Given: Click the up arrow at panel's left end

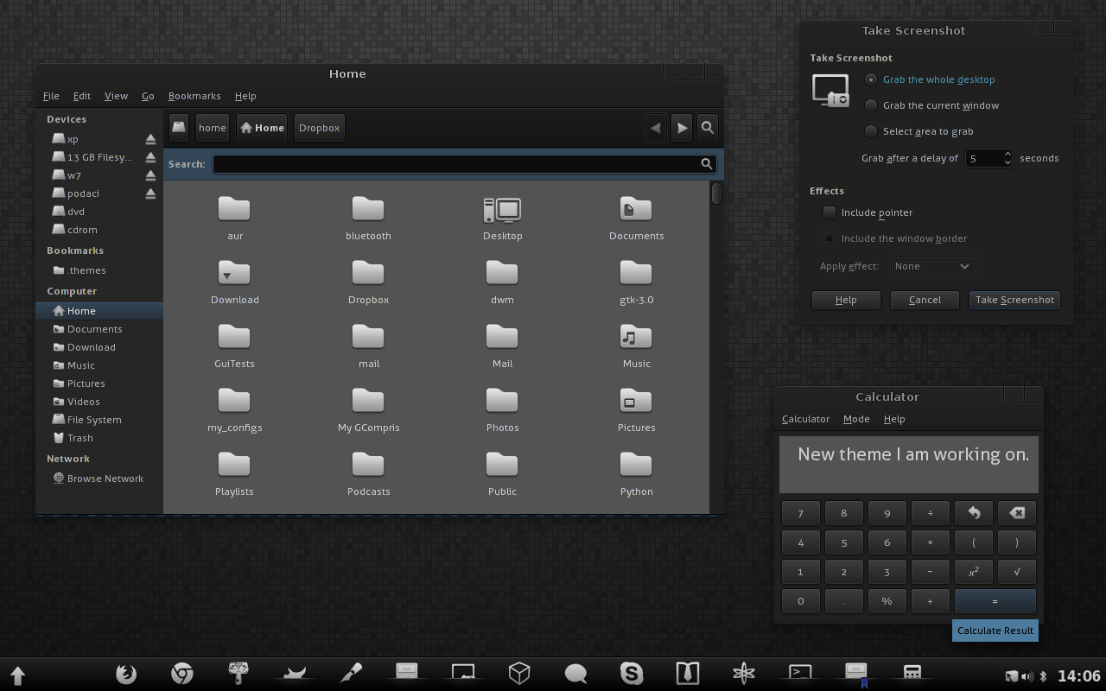Looking at the screenshot, I should pyautogui.click(x=17, y=675).
